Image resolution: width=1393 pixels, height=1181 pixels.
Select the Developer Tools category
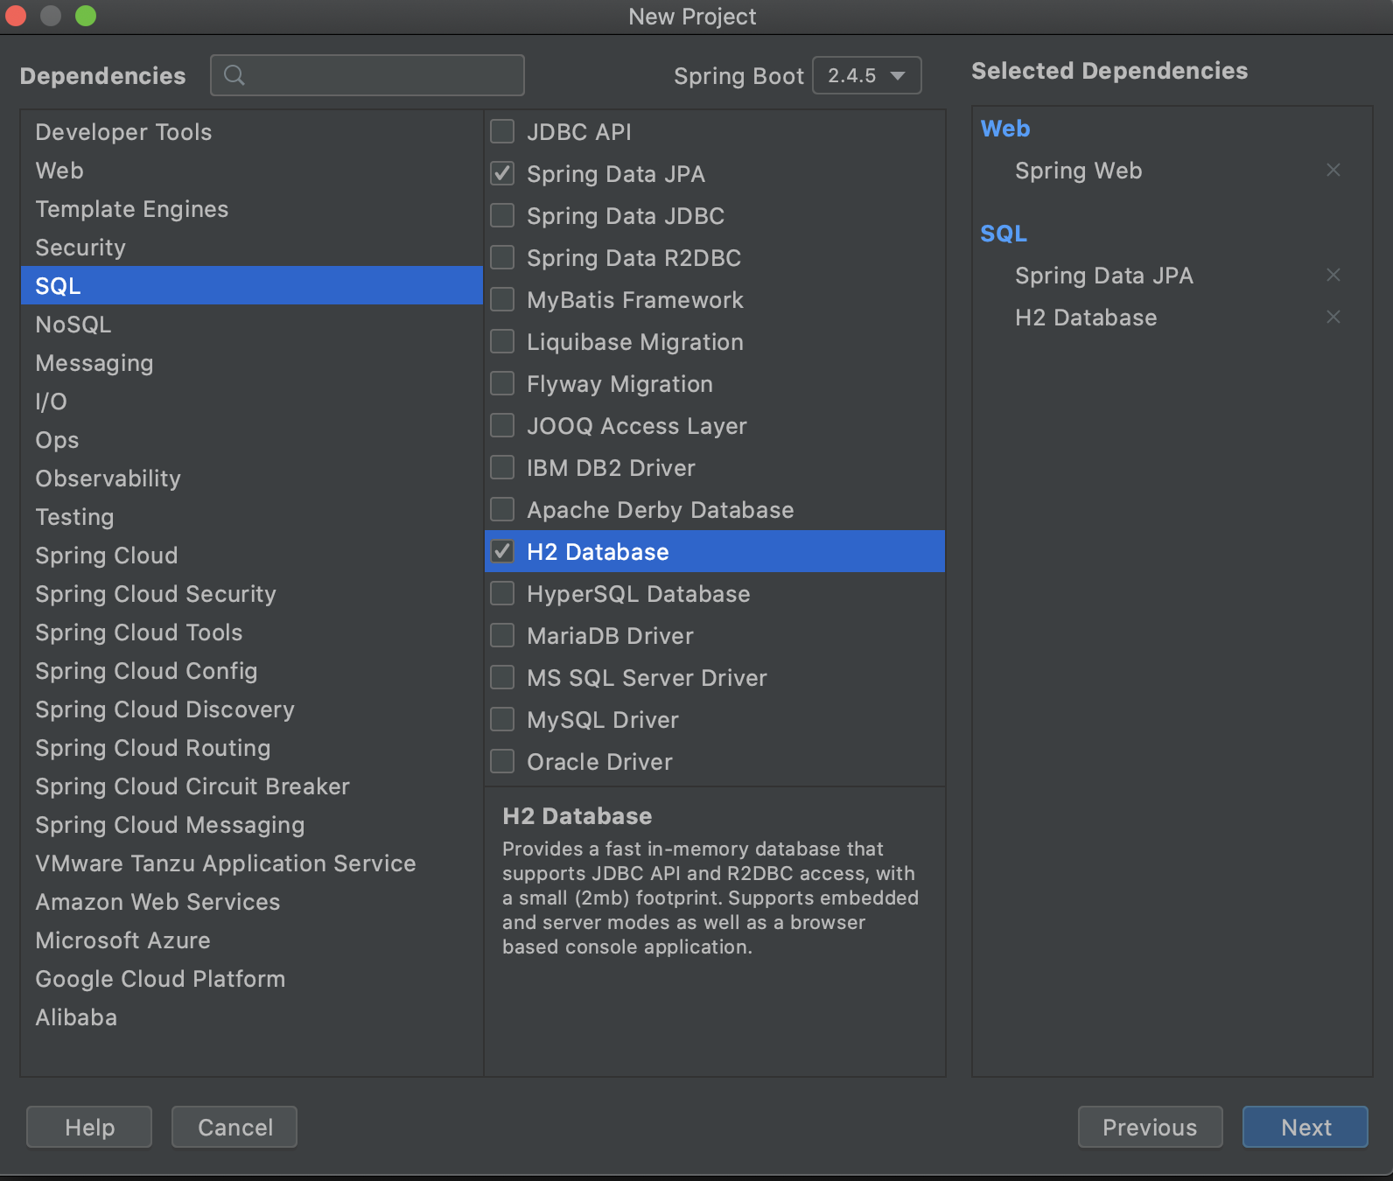252,131
